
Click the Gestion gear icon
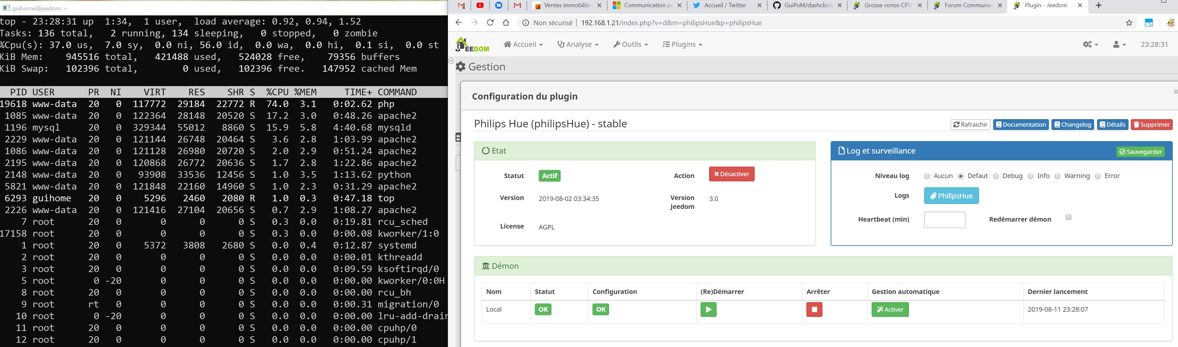click(x=460, y=67)
